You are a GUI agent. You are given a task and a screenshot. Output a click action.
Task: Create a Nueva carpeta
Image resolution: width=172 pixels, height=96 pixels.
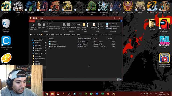tap(84, 26)
